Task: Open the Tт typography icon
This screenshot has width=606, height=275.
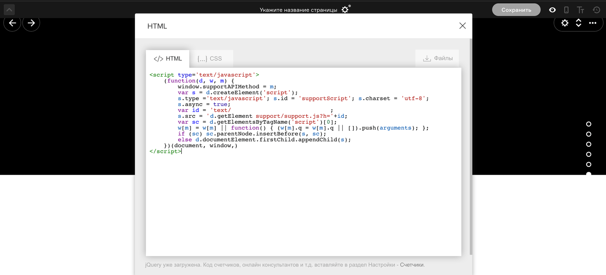Action: point(581,10)
